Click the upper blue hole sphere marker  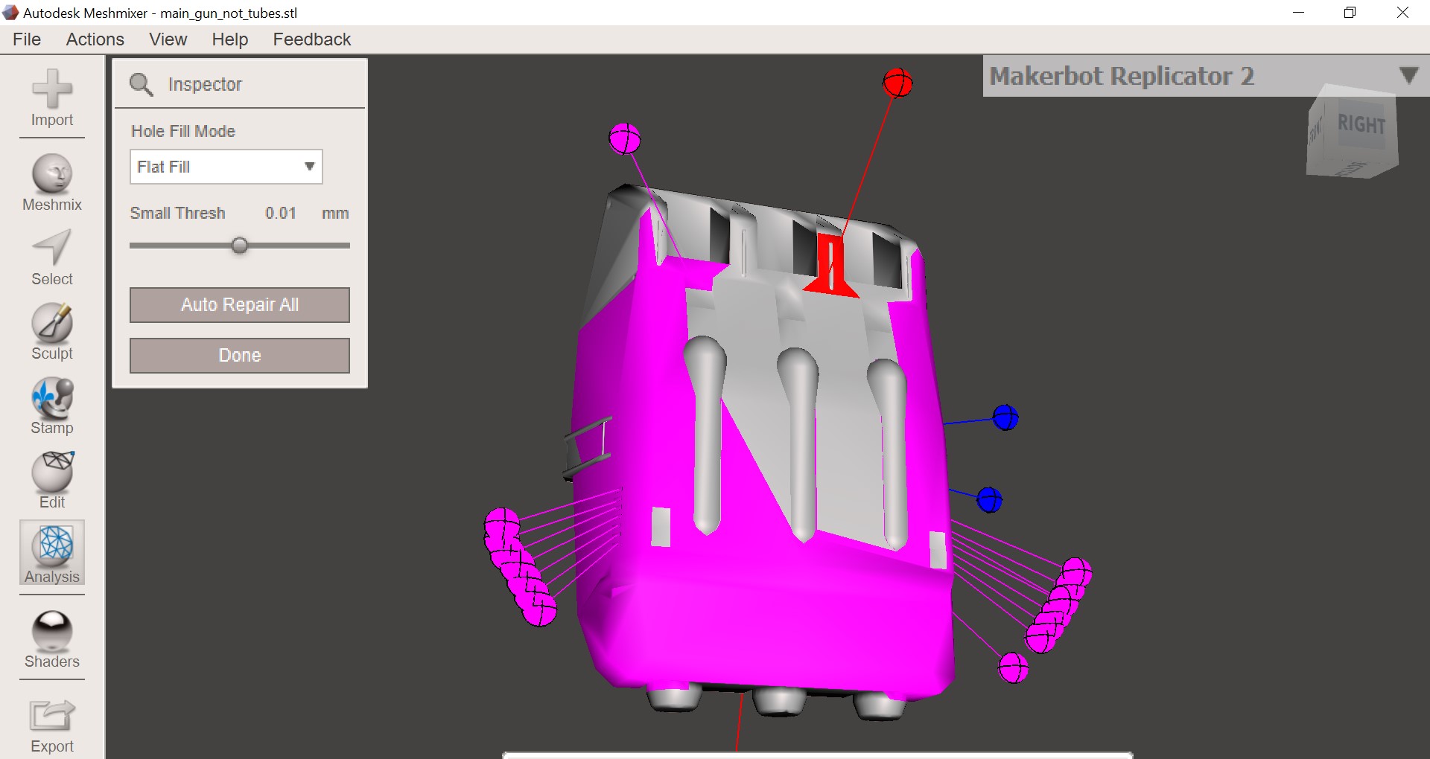tap(1005, 417)
